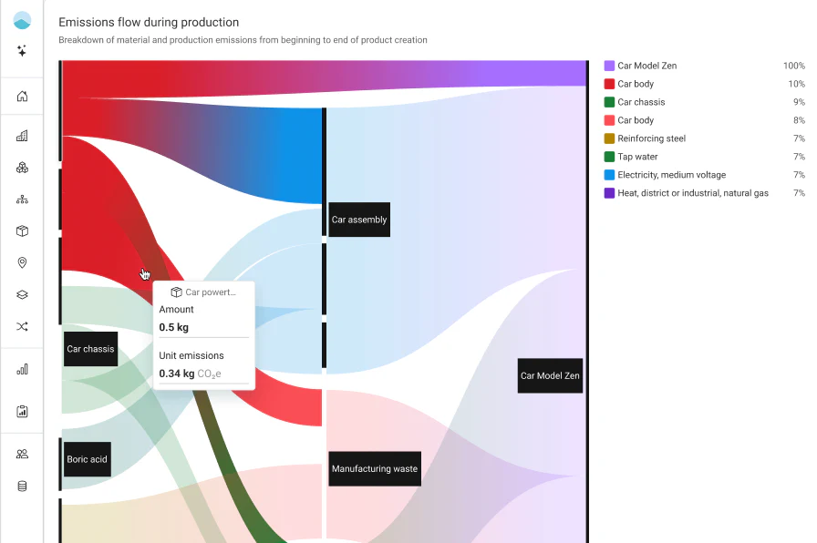Click the Car Model Zen node label
The width and height of the screenshot is (817, 543).
pyautogui.click(x=550, y=375)
